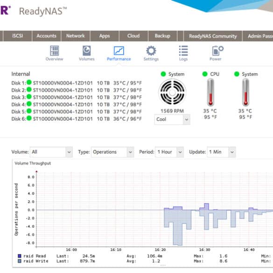Image resolution: width=273 pixels, height=273 pixels.
Task: Click the raid Read Avg 106.4m value
Action: pos(154,256)
